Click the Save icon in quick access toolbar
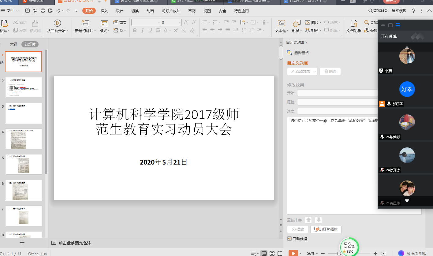Viewport: 433px width, 256px height. click(28, 11)
